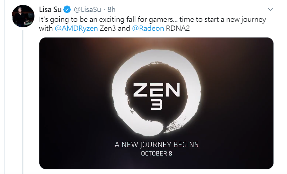The image size is (287, 174).
Task: Click the A NEW JOURNEY BEGINS caption
Action: 157,144
